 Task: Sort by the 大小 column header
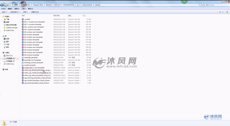pyautogui.click(x=87, y=16)
